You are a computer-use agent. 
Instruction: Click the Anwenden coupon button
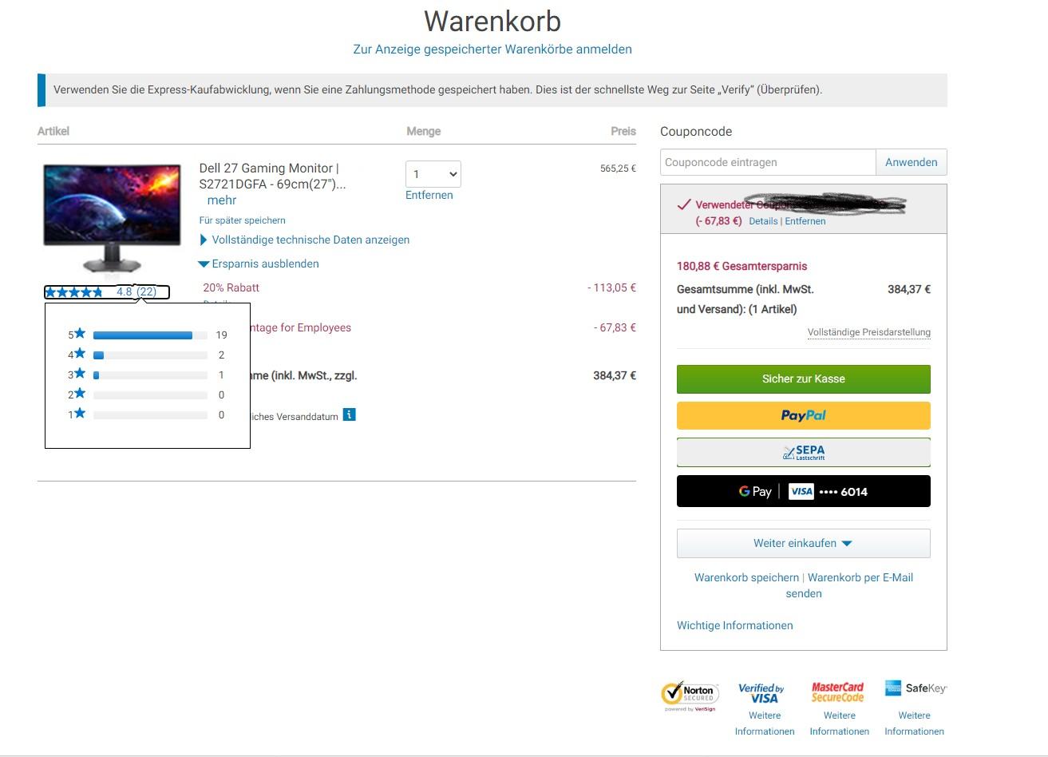(x=912, y=162)
